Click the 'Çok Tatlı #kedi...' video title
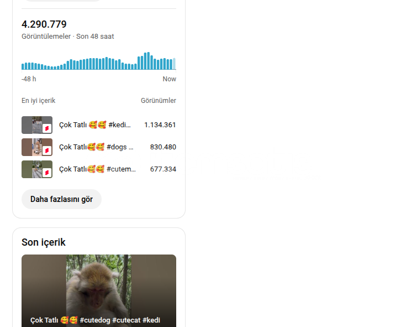Screen dimensions: 406x327 [95, 124]
